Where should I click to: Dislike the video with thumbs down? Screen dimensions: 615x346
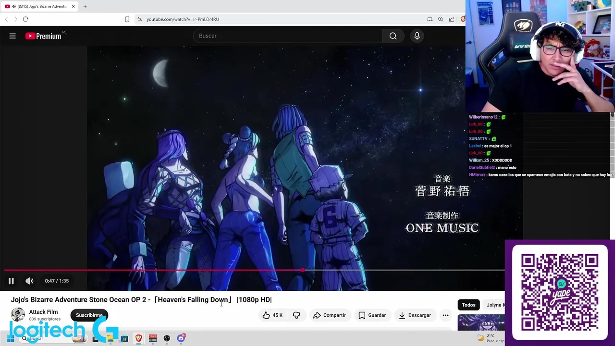296,315
